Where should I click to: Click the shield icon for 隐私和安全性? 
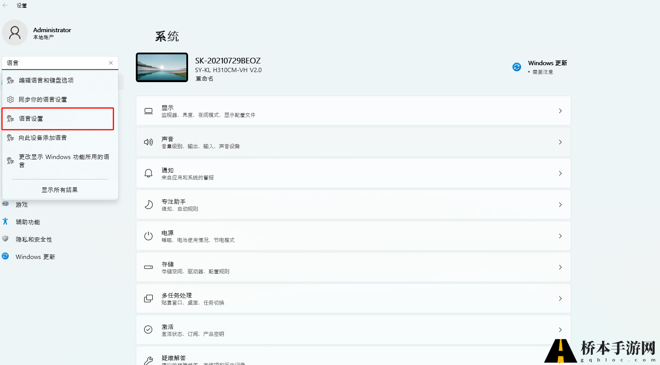(x=5, y=239)
